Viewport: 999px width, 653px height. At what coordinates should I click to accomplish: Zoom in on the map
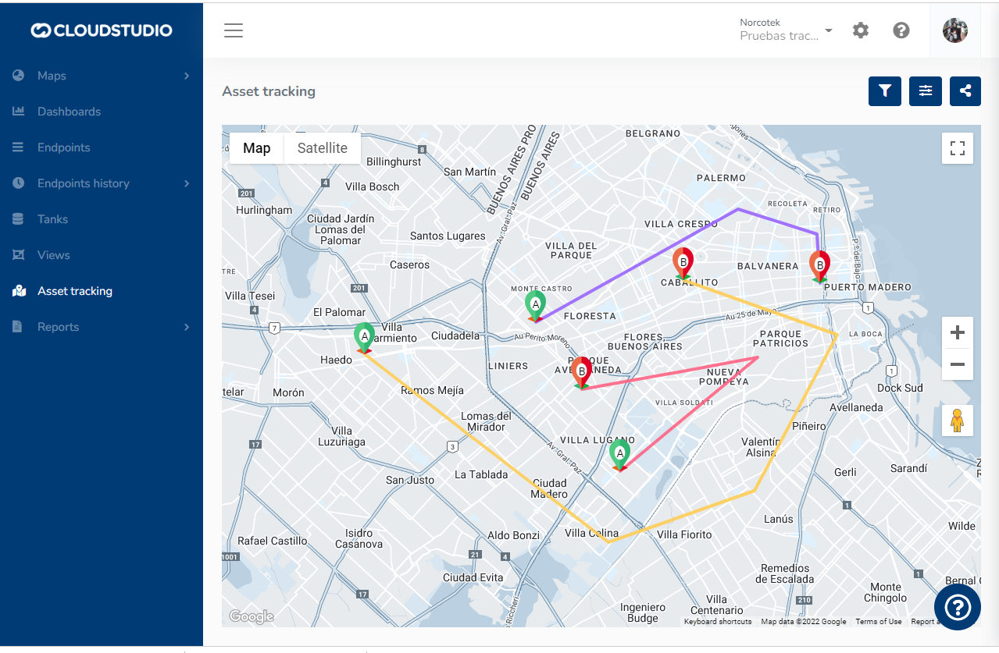pyautogui.click(x=957, y=333)
